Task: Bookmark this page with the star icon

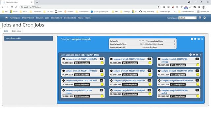Action: [x=159, y=7]
